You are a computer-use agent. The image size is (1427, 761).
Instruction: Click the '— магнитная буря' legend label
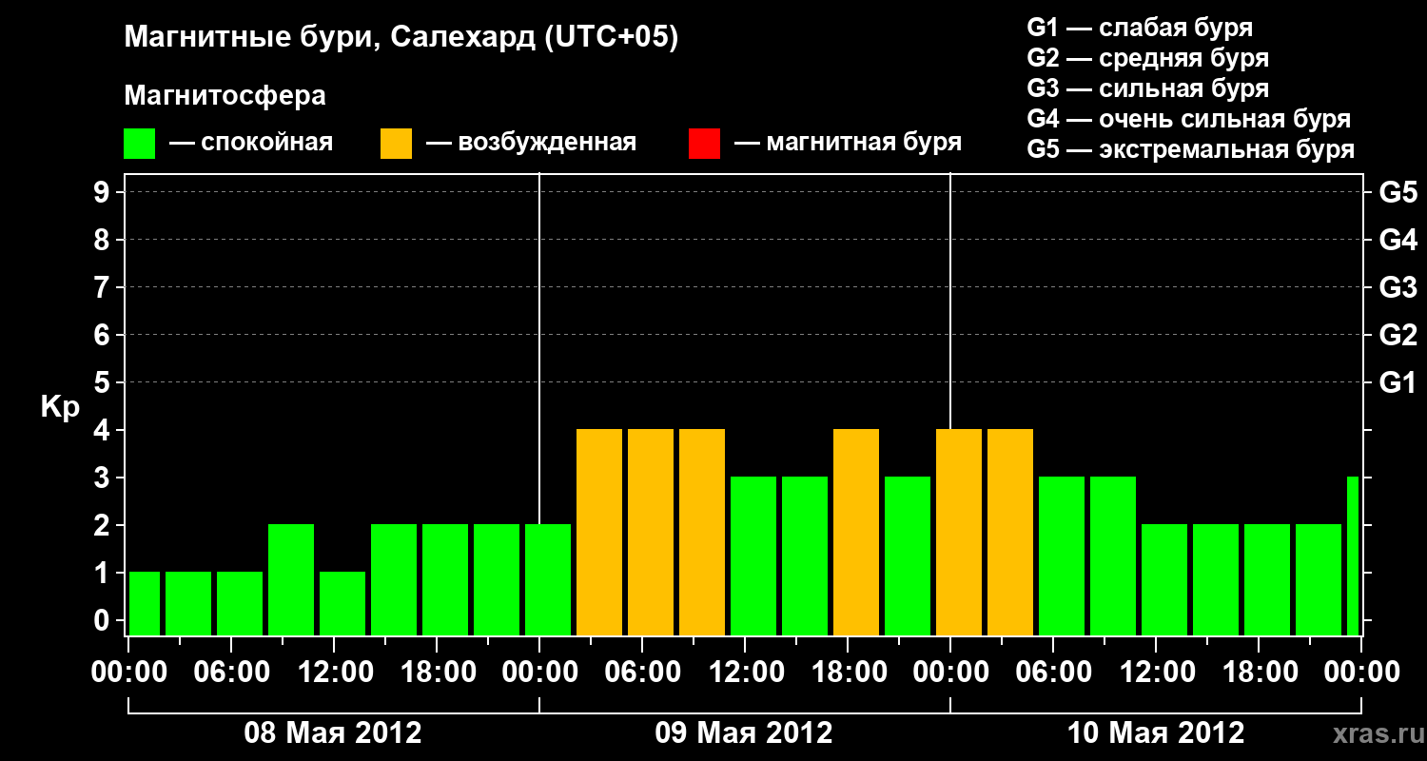coord(848,143)
